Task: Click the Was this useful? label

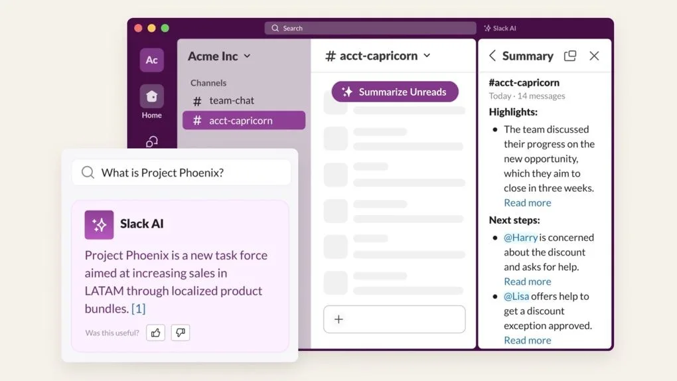Action: [112, 333]
